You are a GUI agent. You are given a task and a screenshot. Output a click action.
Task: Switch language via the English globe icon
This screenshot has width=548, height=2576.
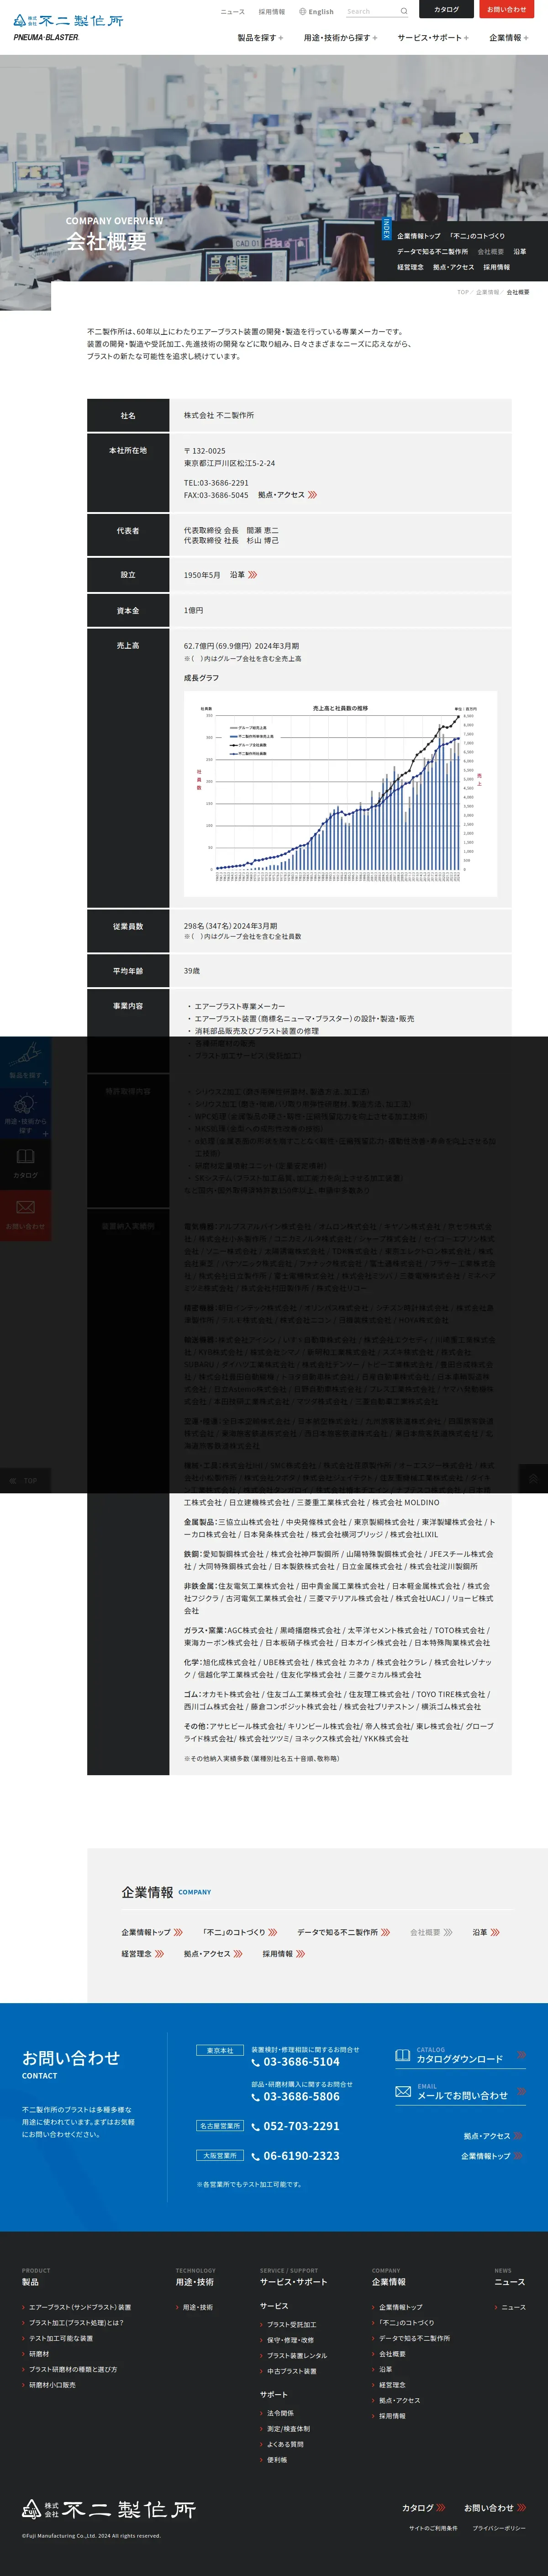(316, 12)
